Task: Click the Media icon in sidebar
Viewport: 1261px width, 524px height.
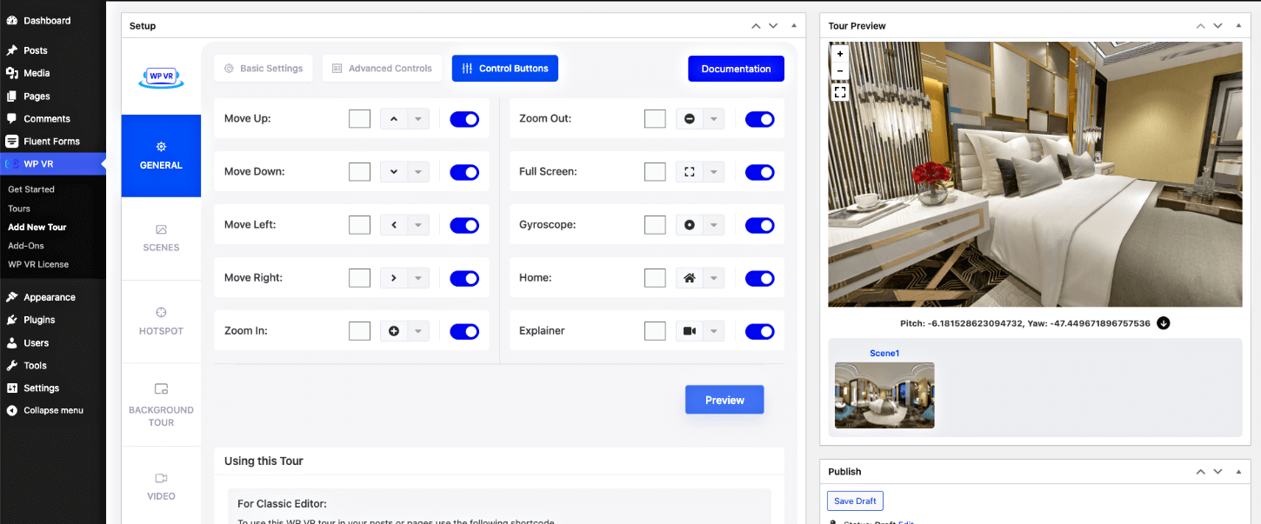Action: [x=12, y=73]
